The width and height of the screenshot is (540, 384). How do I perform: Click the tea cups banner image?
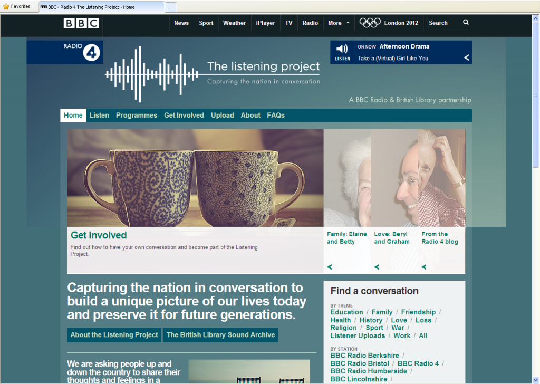pos(195,178)
